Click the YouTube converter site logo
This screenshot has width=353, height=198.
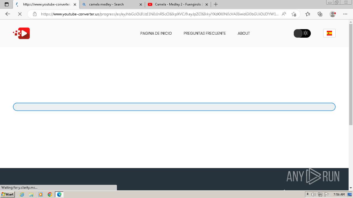coord(22,33)
